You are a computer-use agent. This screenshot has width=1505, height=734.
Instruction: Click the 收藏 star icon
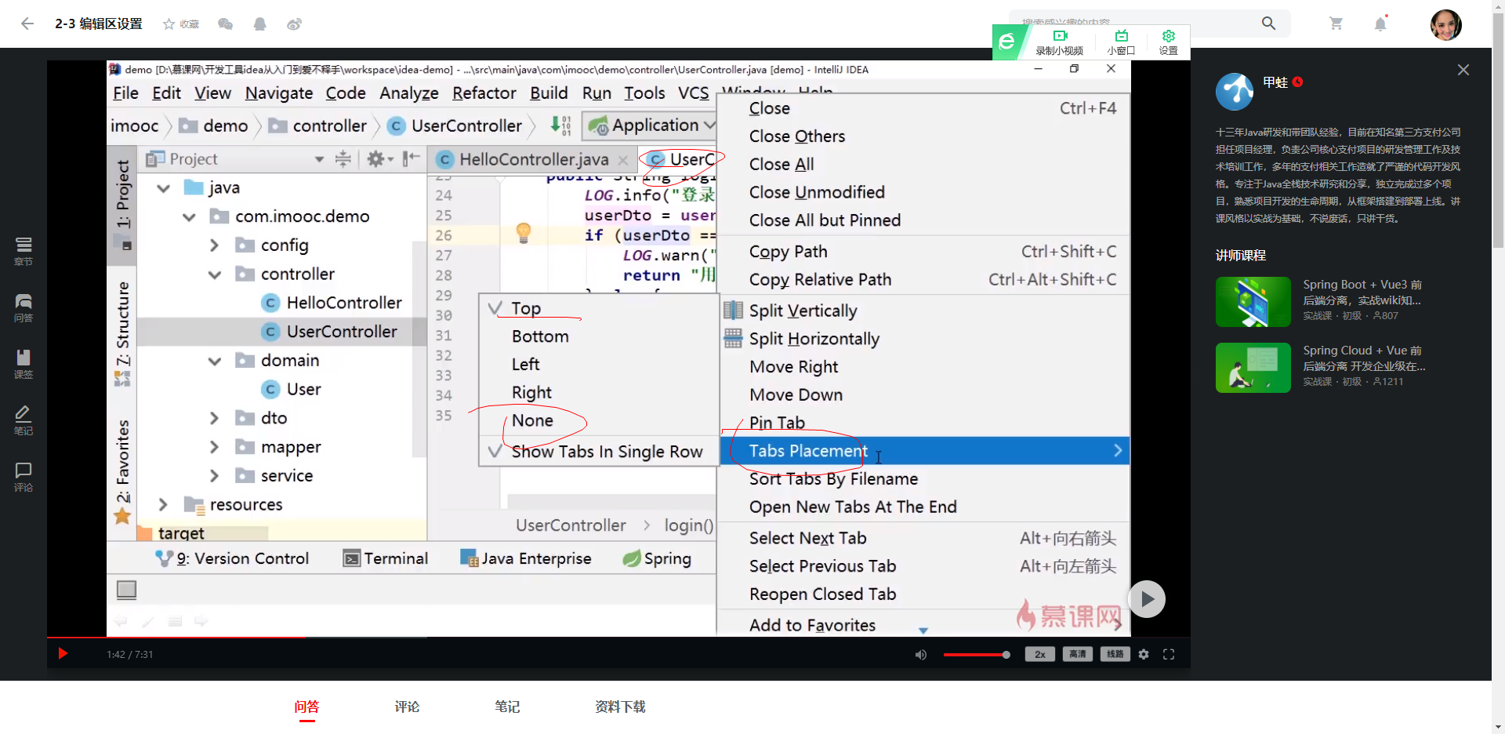coord(169,24)
